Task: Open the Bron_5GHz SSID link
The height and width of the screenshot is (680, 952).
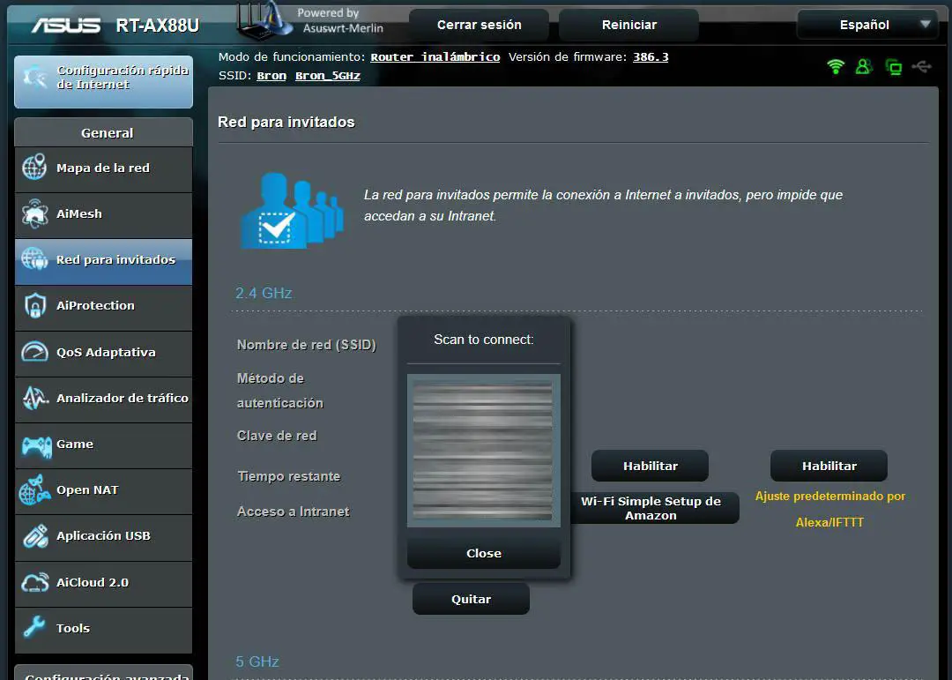Action: (x=327, y=76)
